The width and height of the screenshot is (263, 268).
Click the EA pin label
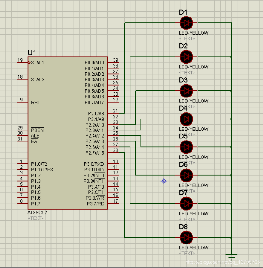(x=34, y=141)
